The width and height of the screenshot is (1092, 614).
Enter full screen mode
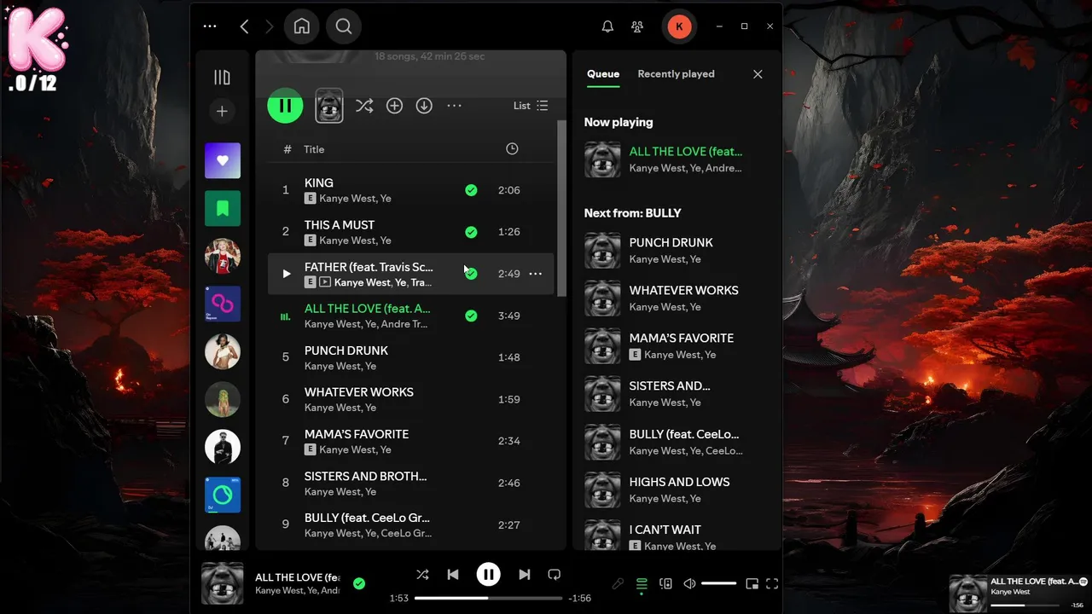(772, 584)
